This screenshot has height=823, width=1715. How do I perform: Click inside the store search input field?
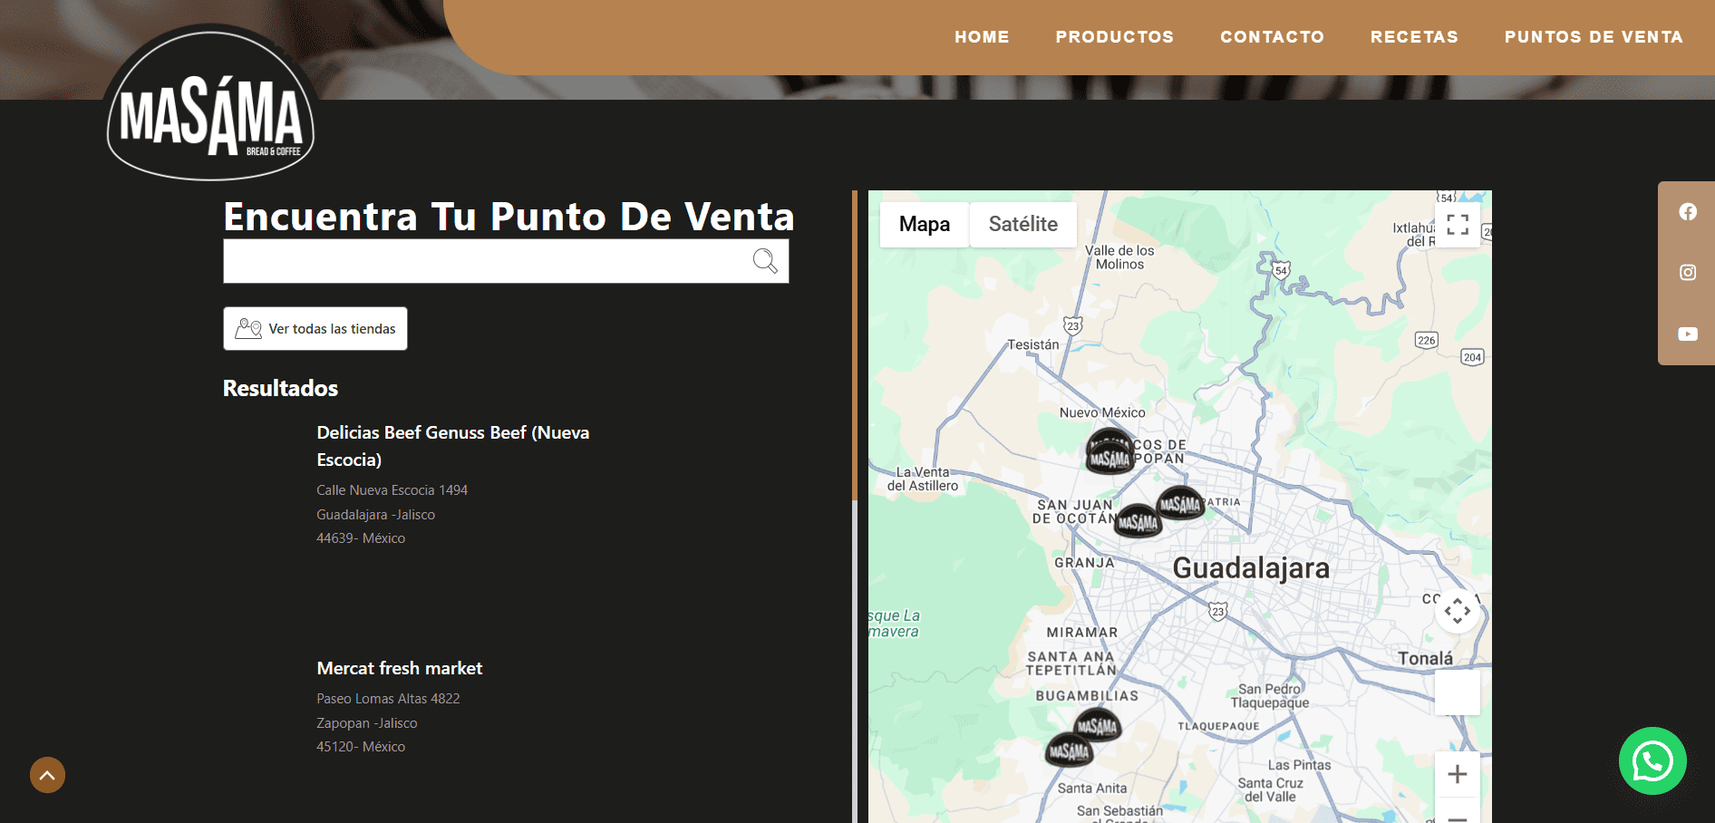pos(489,261)
